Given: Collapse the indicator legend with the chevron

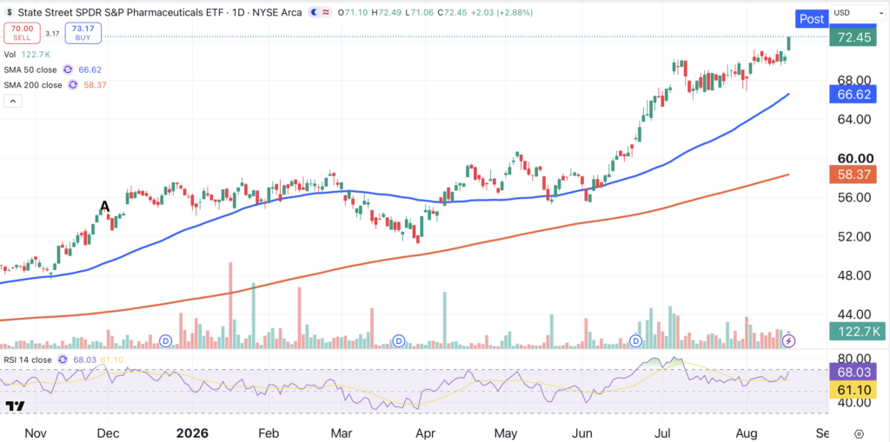Looking at the screenshot, I should coord(14,102).
